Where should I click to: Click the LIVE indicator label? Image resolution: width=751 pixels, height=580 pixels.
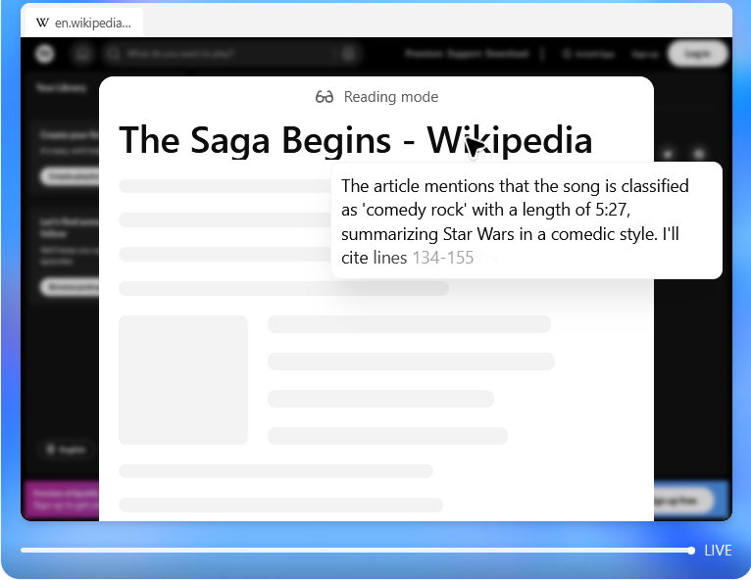(718, 551)
